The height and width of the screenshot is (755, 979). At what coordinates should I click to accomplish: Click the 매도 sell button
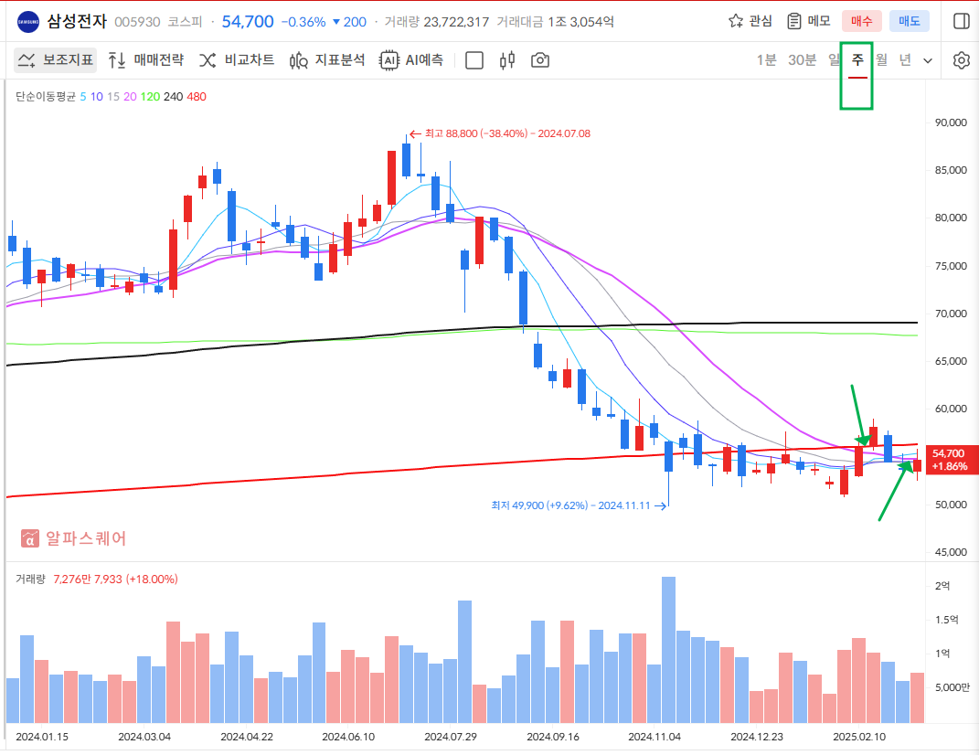(x=909, y=21)
